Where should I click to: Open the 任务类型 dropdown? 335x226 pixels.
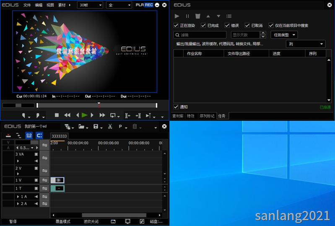click(x=284, y=35)
